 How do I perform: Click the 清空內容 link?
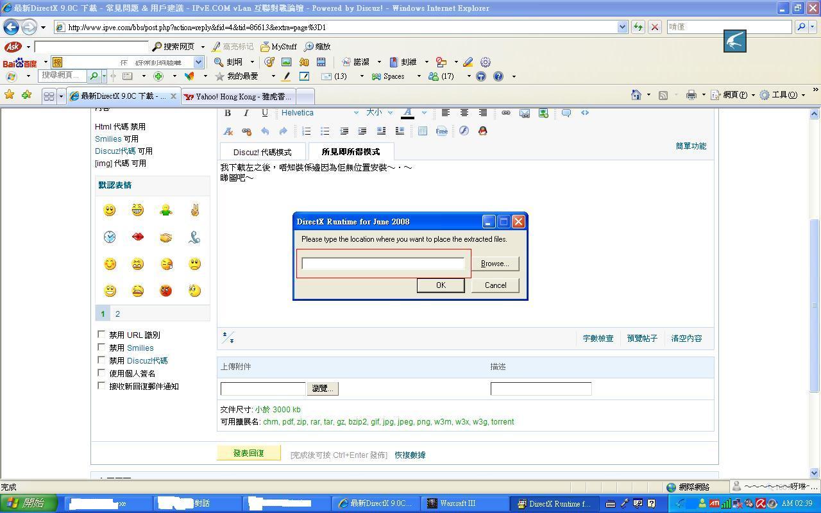click(686, 339)
